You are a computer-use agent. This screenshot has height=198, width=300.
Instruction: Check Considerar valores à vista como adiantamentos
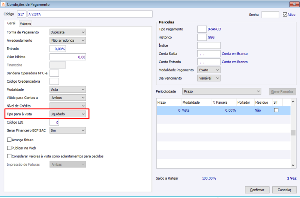click(x=9, y=156)
